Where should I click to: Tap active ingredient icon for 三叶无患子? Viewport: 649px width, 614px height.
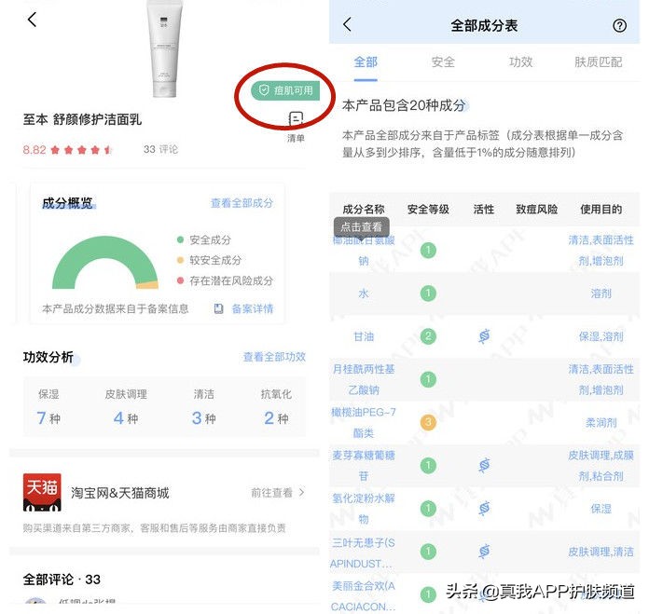tap(484, 552)
